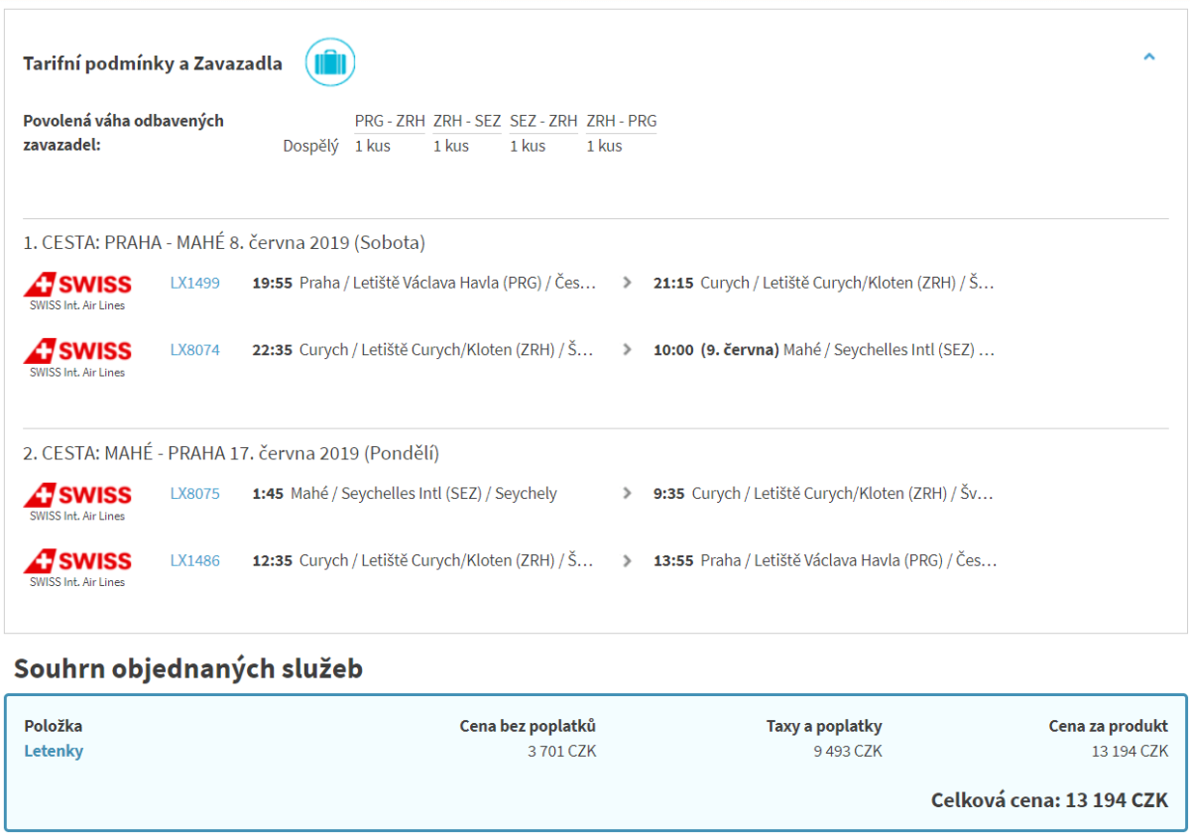Click the Tarifní podmínky a Zavazadla heading
Screen dimensions: 1190x835
pyautogui.click(x=153, y=63)
